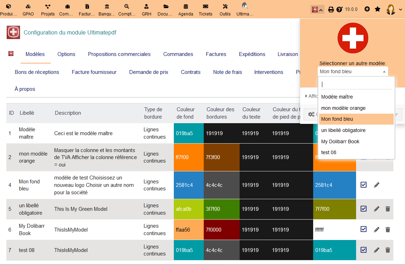Viewport: 405px width, 265px height.
Task: Toggle checkbox for My Dolibarr Book row
Action: point(364,229)
